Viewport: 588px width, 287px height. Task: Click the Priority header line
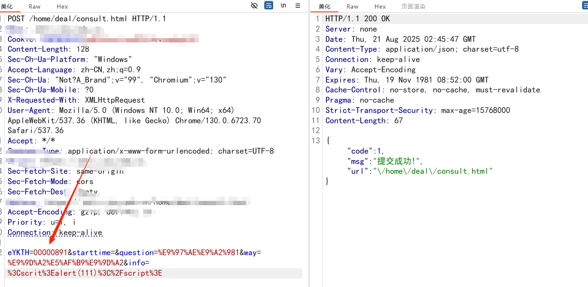click(42, 222)
